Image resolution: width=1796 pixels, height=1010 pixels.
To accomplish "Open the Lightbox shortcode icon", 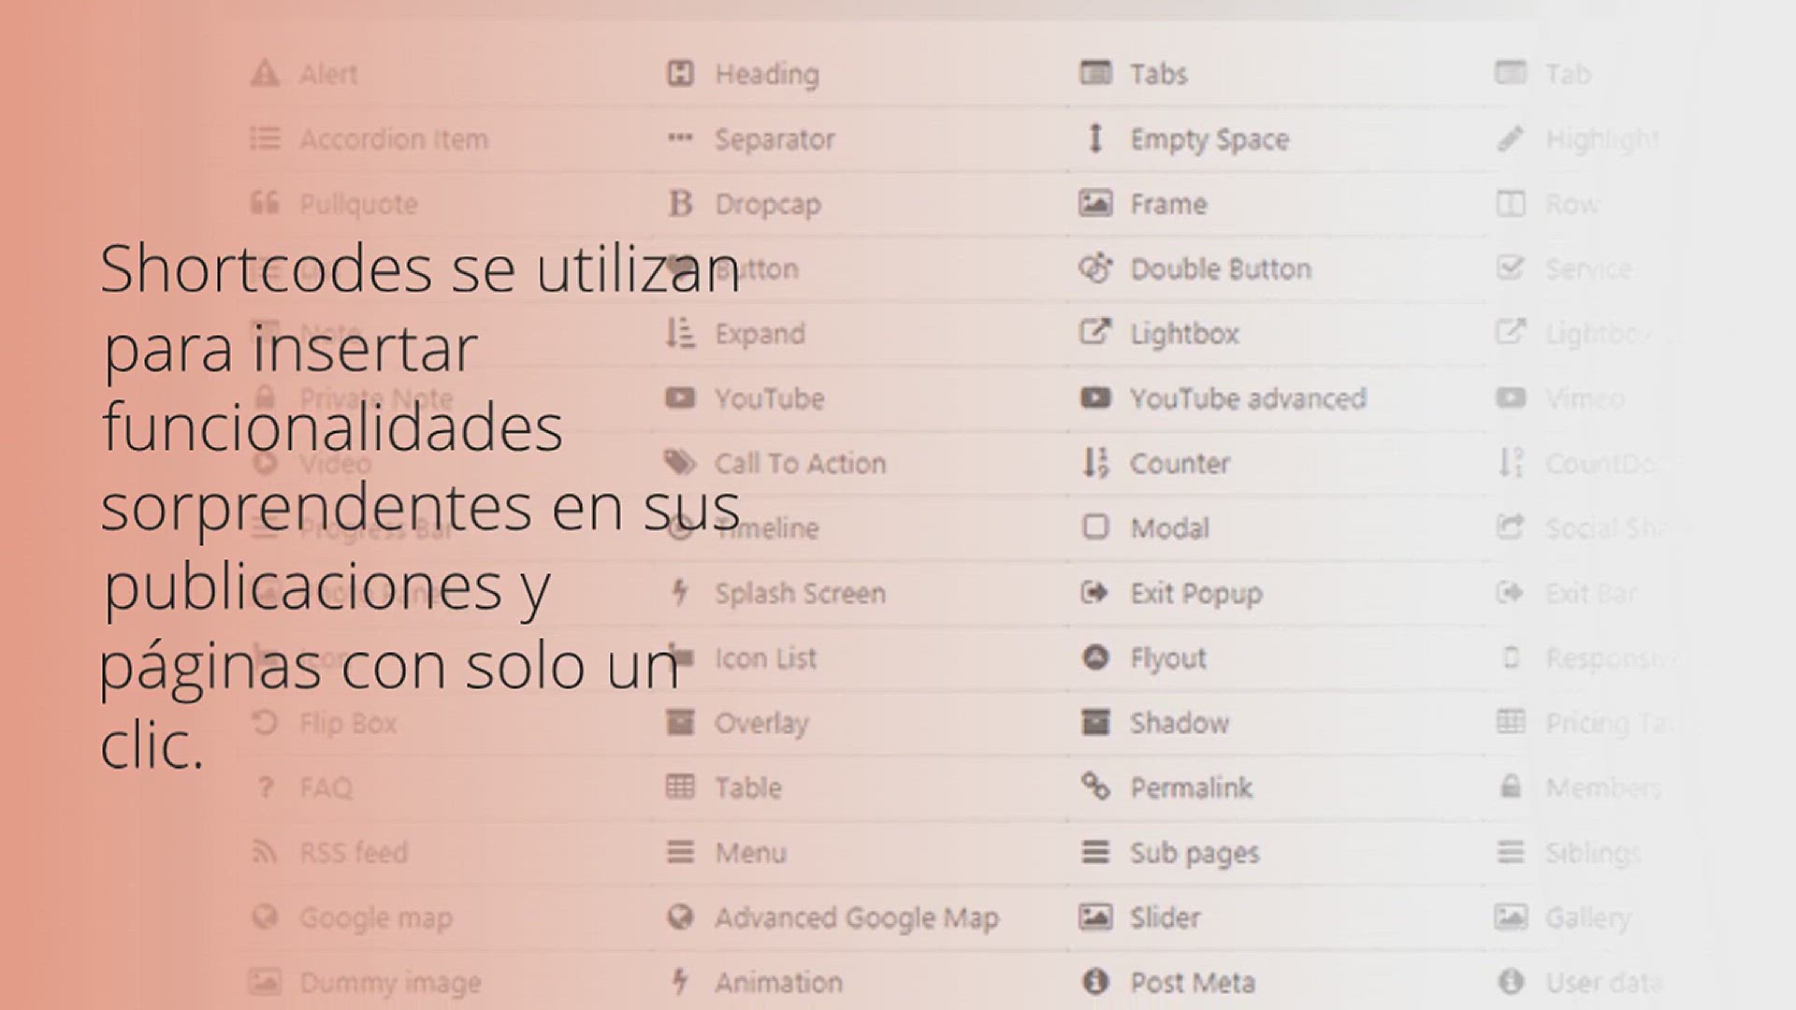I will 1095,333.
